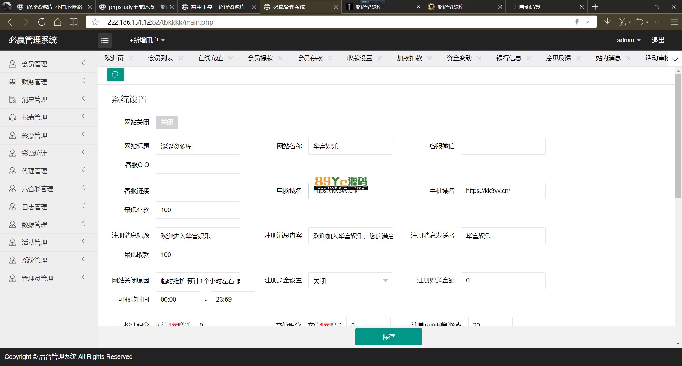Screen dimensions: 682x366
Task: Open a new browser tab with plus icon
Action: click(595, 7)
